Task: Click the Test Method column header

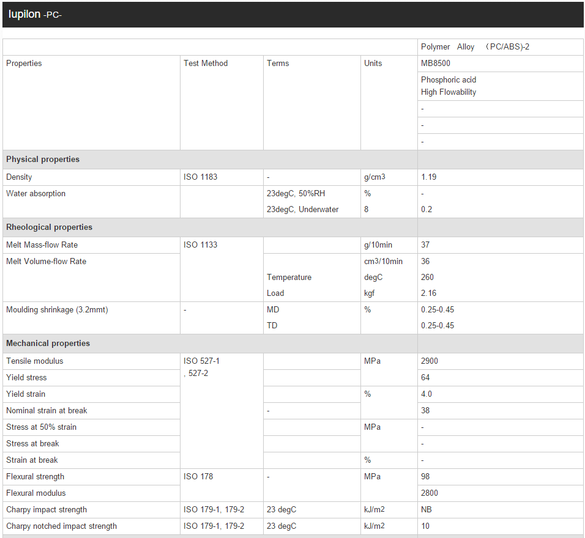Action: tap(206, 64)
